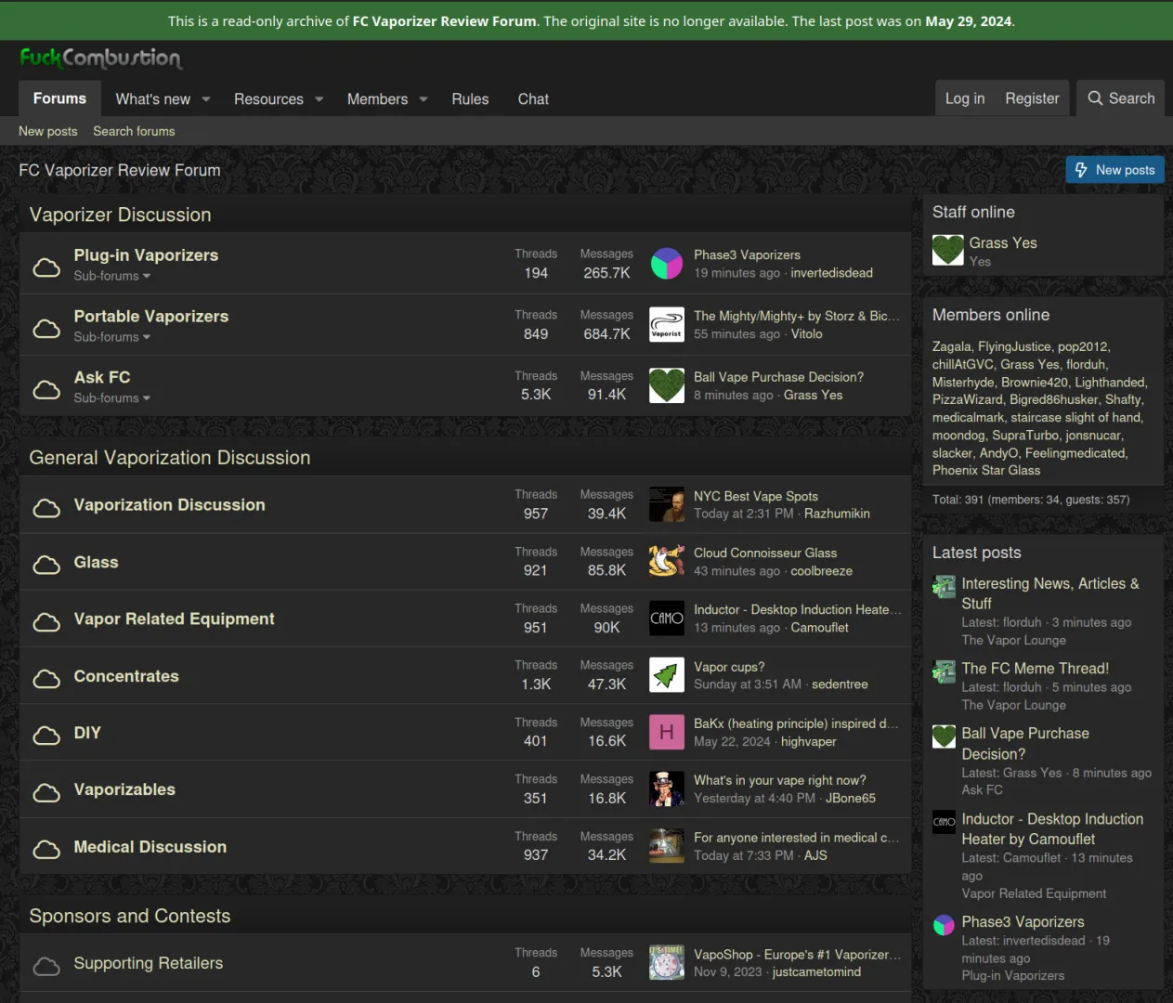
Task: Click the green arrow avatar in Concentrates row
Action: tap(666, 675)
